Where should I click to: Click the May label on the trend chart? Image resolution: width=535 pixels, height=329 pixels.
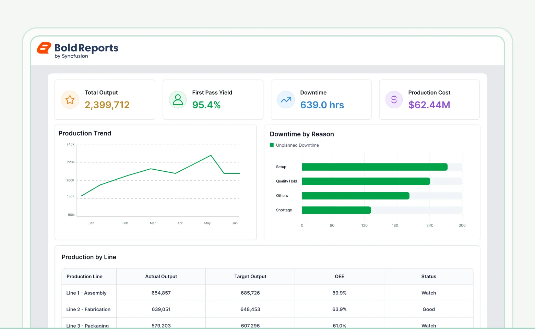207,223
